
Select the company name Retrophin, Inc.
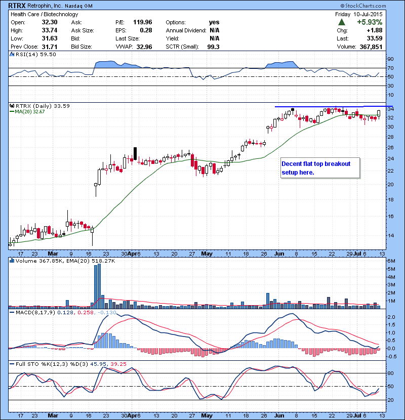pos(45,6)
